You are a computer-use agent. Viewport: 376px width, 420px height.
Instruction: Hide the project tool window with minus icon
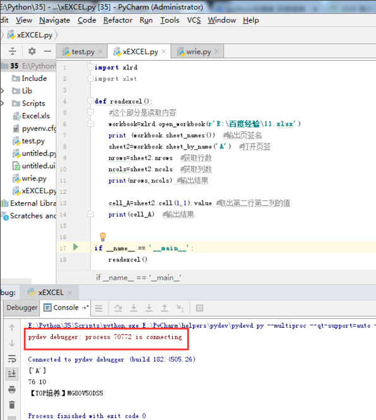48,51
